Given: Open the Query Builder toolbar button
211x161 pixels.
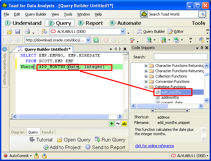Looking at the screenshot, I should coord(151,31).
